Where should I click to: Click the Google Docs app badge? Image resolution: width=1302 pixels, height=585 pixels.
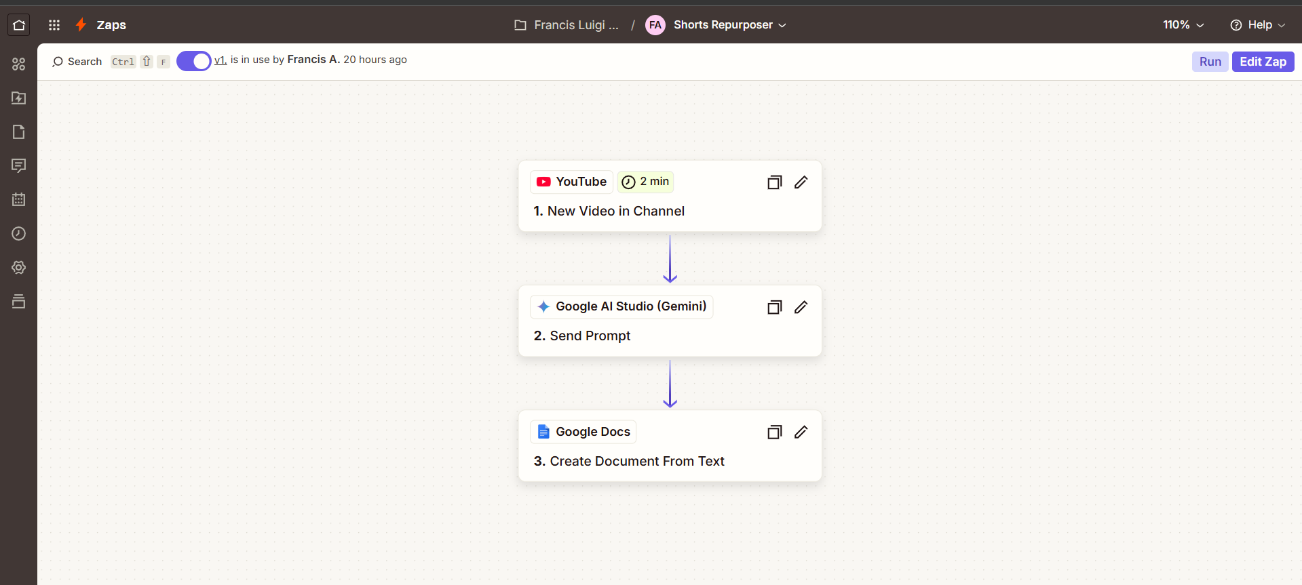click(x=583, y=432)
